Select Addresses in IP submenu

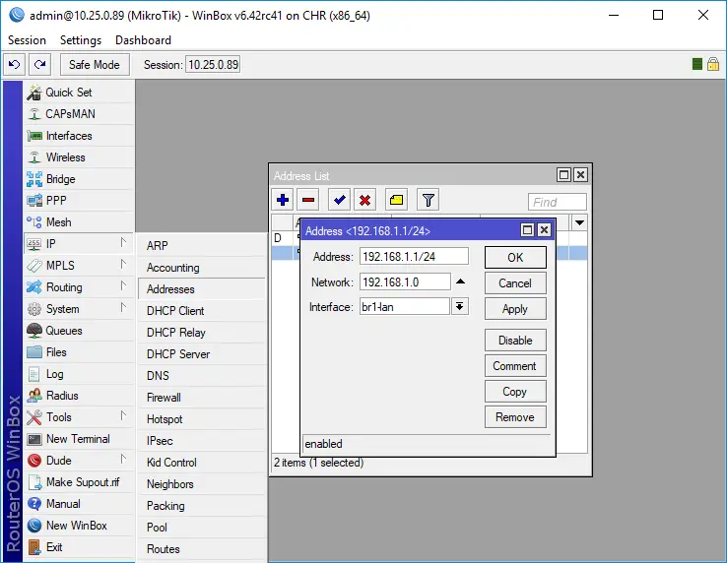[x=202, y=289]
